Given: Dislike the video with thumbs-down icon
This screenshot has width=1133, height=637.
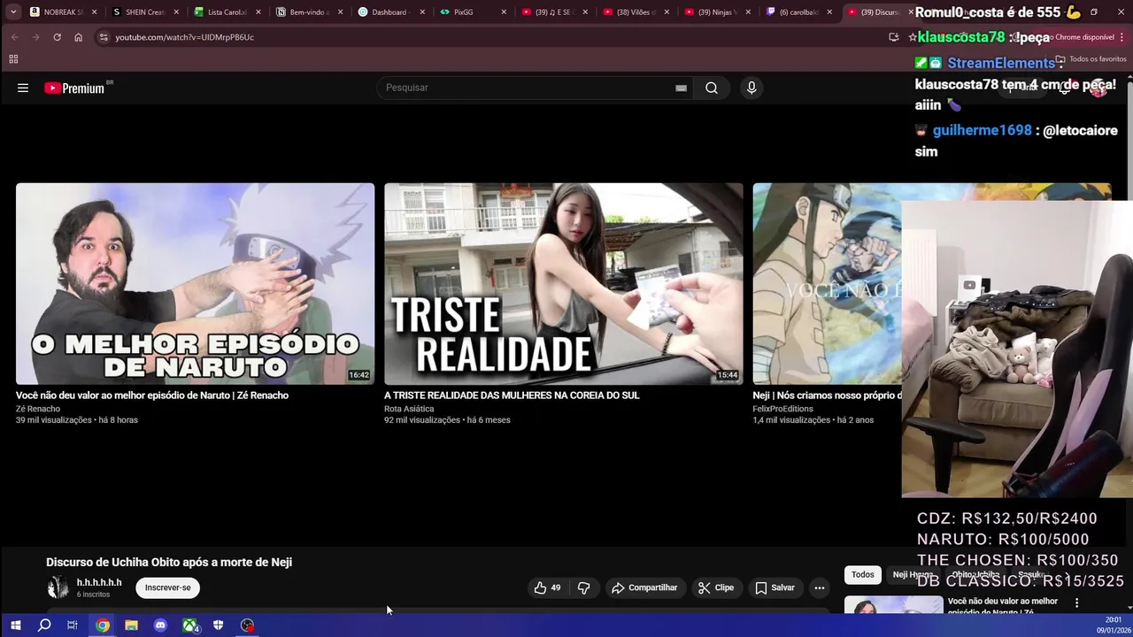Looking at the screenshot, I should coord(584,587).
